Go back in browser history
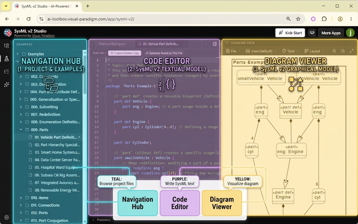The width and height of the screenshot is (358, 224). [7, 19]
